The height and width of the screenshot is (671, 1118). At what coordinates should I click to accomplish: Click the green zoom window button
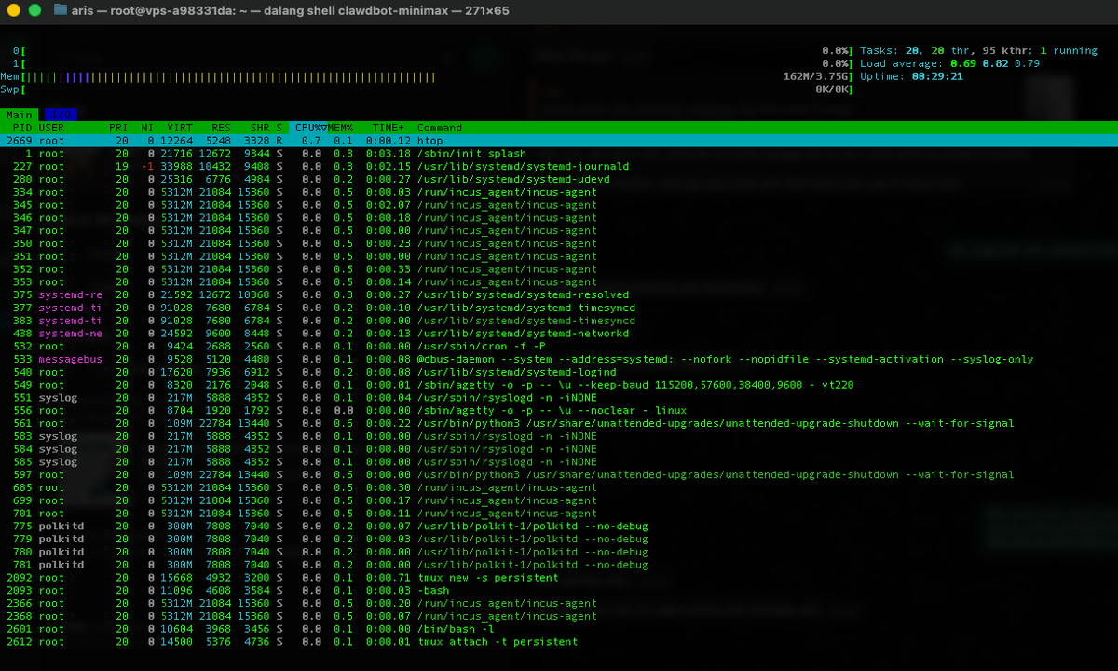(34, 10)
